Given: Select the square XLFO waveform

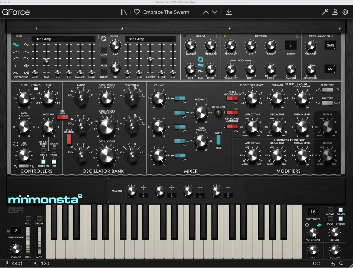Looking at the screenshot, I should tap(16, 66).
